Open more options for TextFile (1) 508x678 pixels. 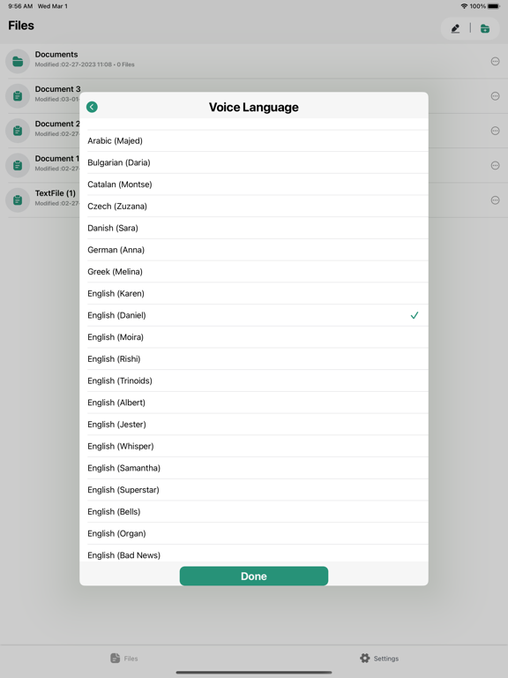click(495, 200)
